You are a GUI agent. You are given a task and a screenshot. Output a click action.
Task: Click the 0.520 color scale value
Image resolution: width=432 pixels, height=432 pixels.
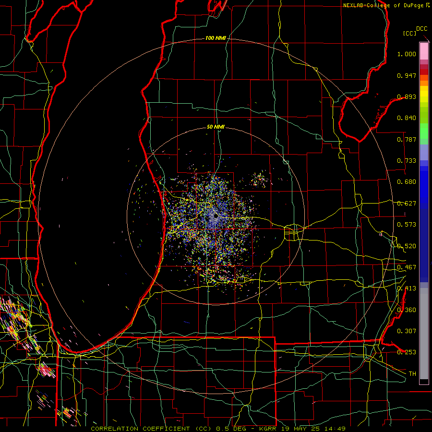pos(407,246)
